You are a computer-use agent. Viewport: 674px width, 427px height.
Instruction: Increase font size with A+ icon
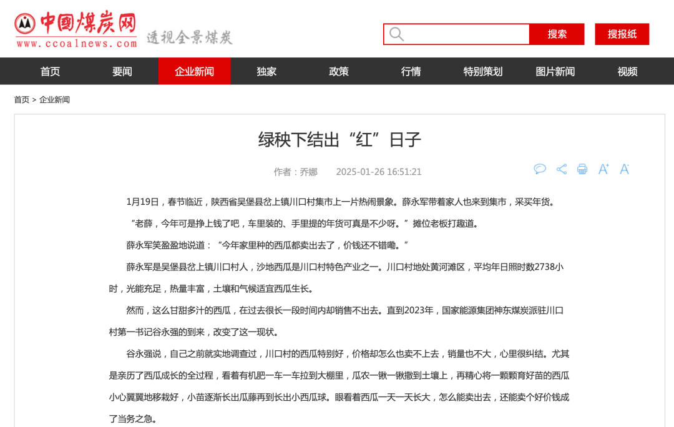(603, 169)
